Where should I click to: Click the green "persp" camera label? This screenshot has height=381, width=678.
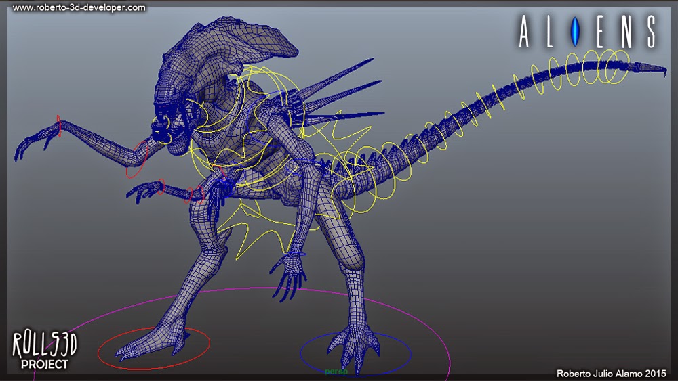pyautogui.click(x=336, y=371)
